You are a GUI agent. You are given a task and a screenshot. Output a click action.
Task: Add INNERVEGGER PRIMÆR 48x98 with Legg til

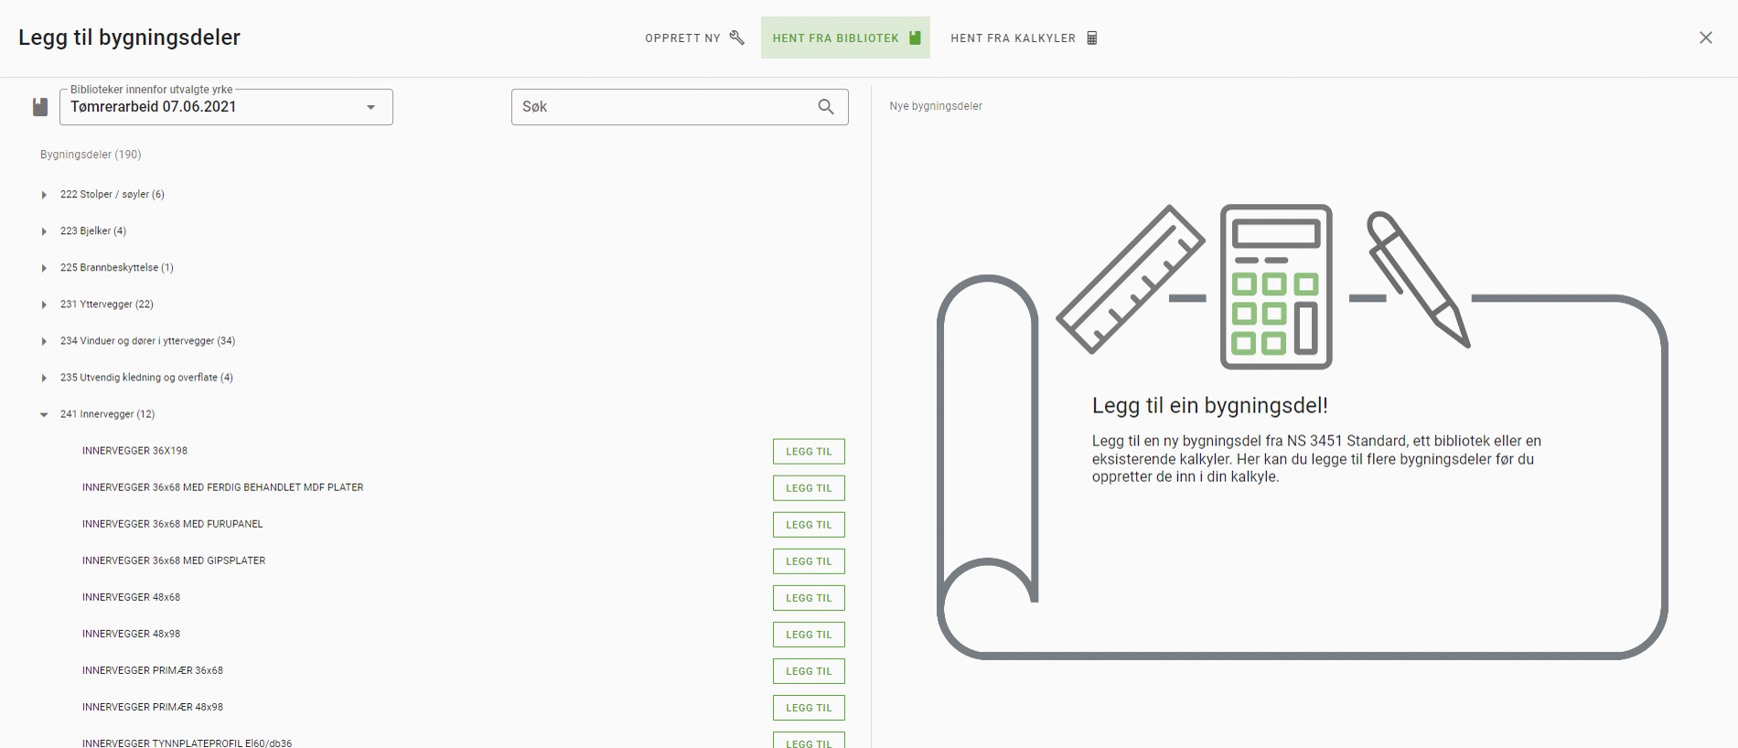[x=809, y=708]
